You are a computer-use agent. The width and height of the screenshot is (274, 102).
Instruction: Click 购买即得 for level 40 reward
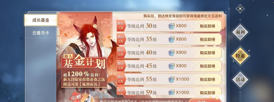click(207, 53)
